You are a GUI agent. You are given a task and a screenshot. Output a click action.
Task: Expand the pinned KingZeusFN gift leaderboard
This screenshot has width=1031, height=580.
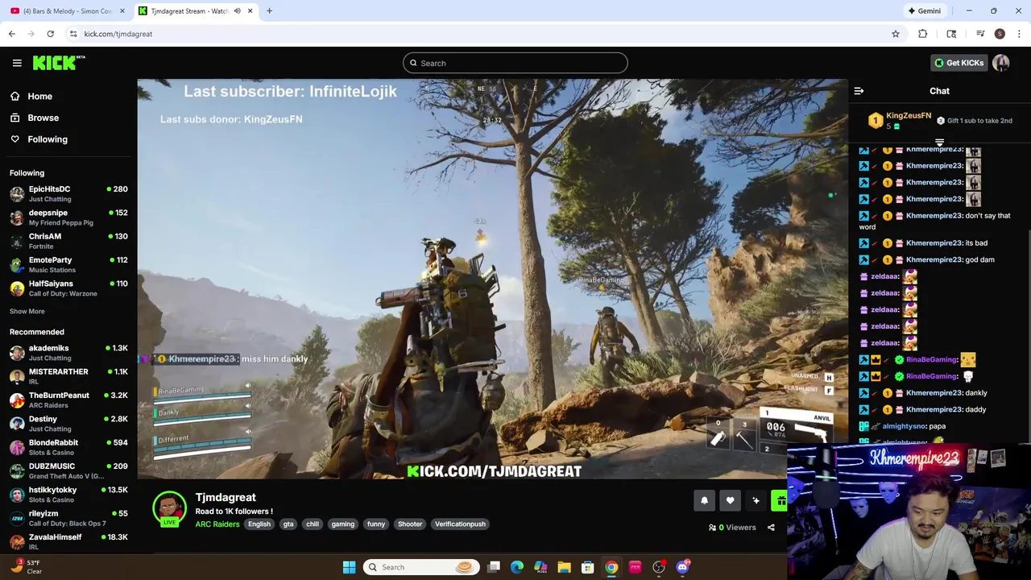click(x=939, y=143)
